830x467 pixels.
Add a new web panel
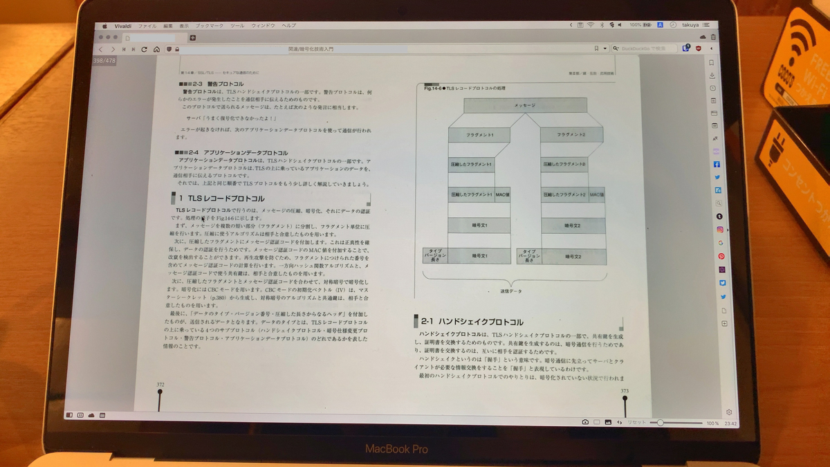click(x=725, y=324)
